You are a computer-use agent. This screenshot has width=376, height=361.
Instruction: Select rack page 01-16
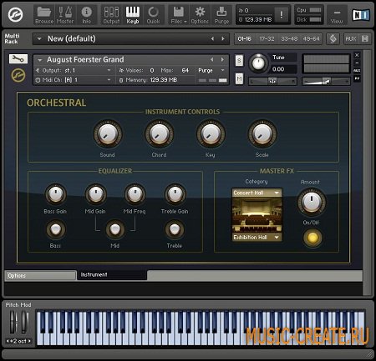(x=244, y=39)
